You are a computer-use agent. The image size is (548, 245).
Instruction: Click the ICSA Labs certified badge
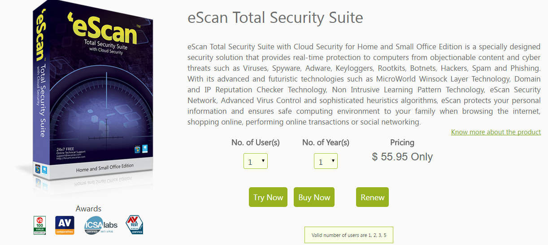point(100,225)
